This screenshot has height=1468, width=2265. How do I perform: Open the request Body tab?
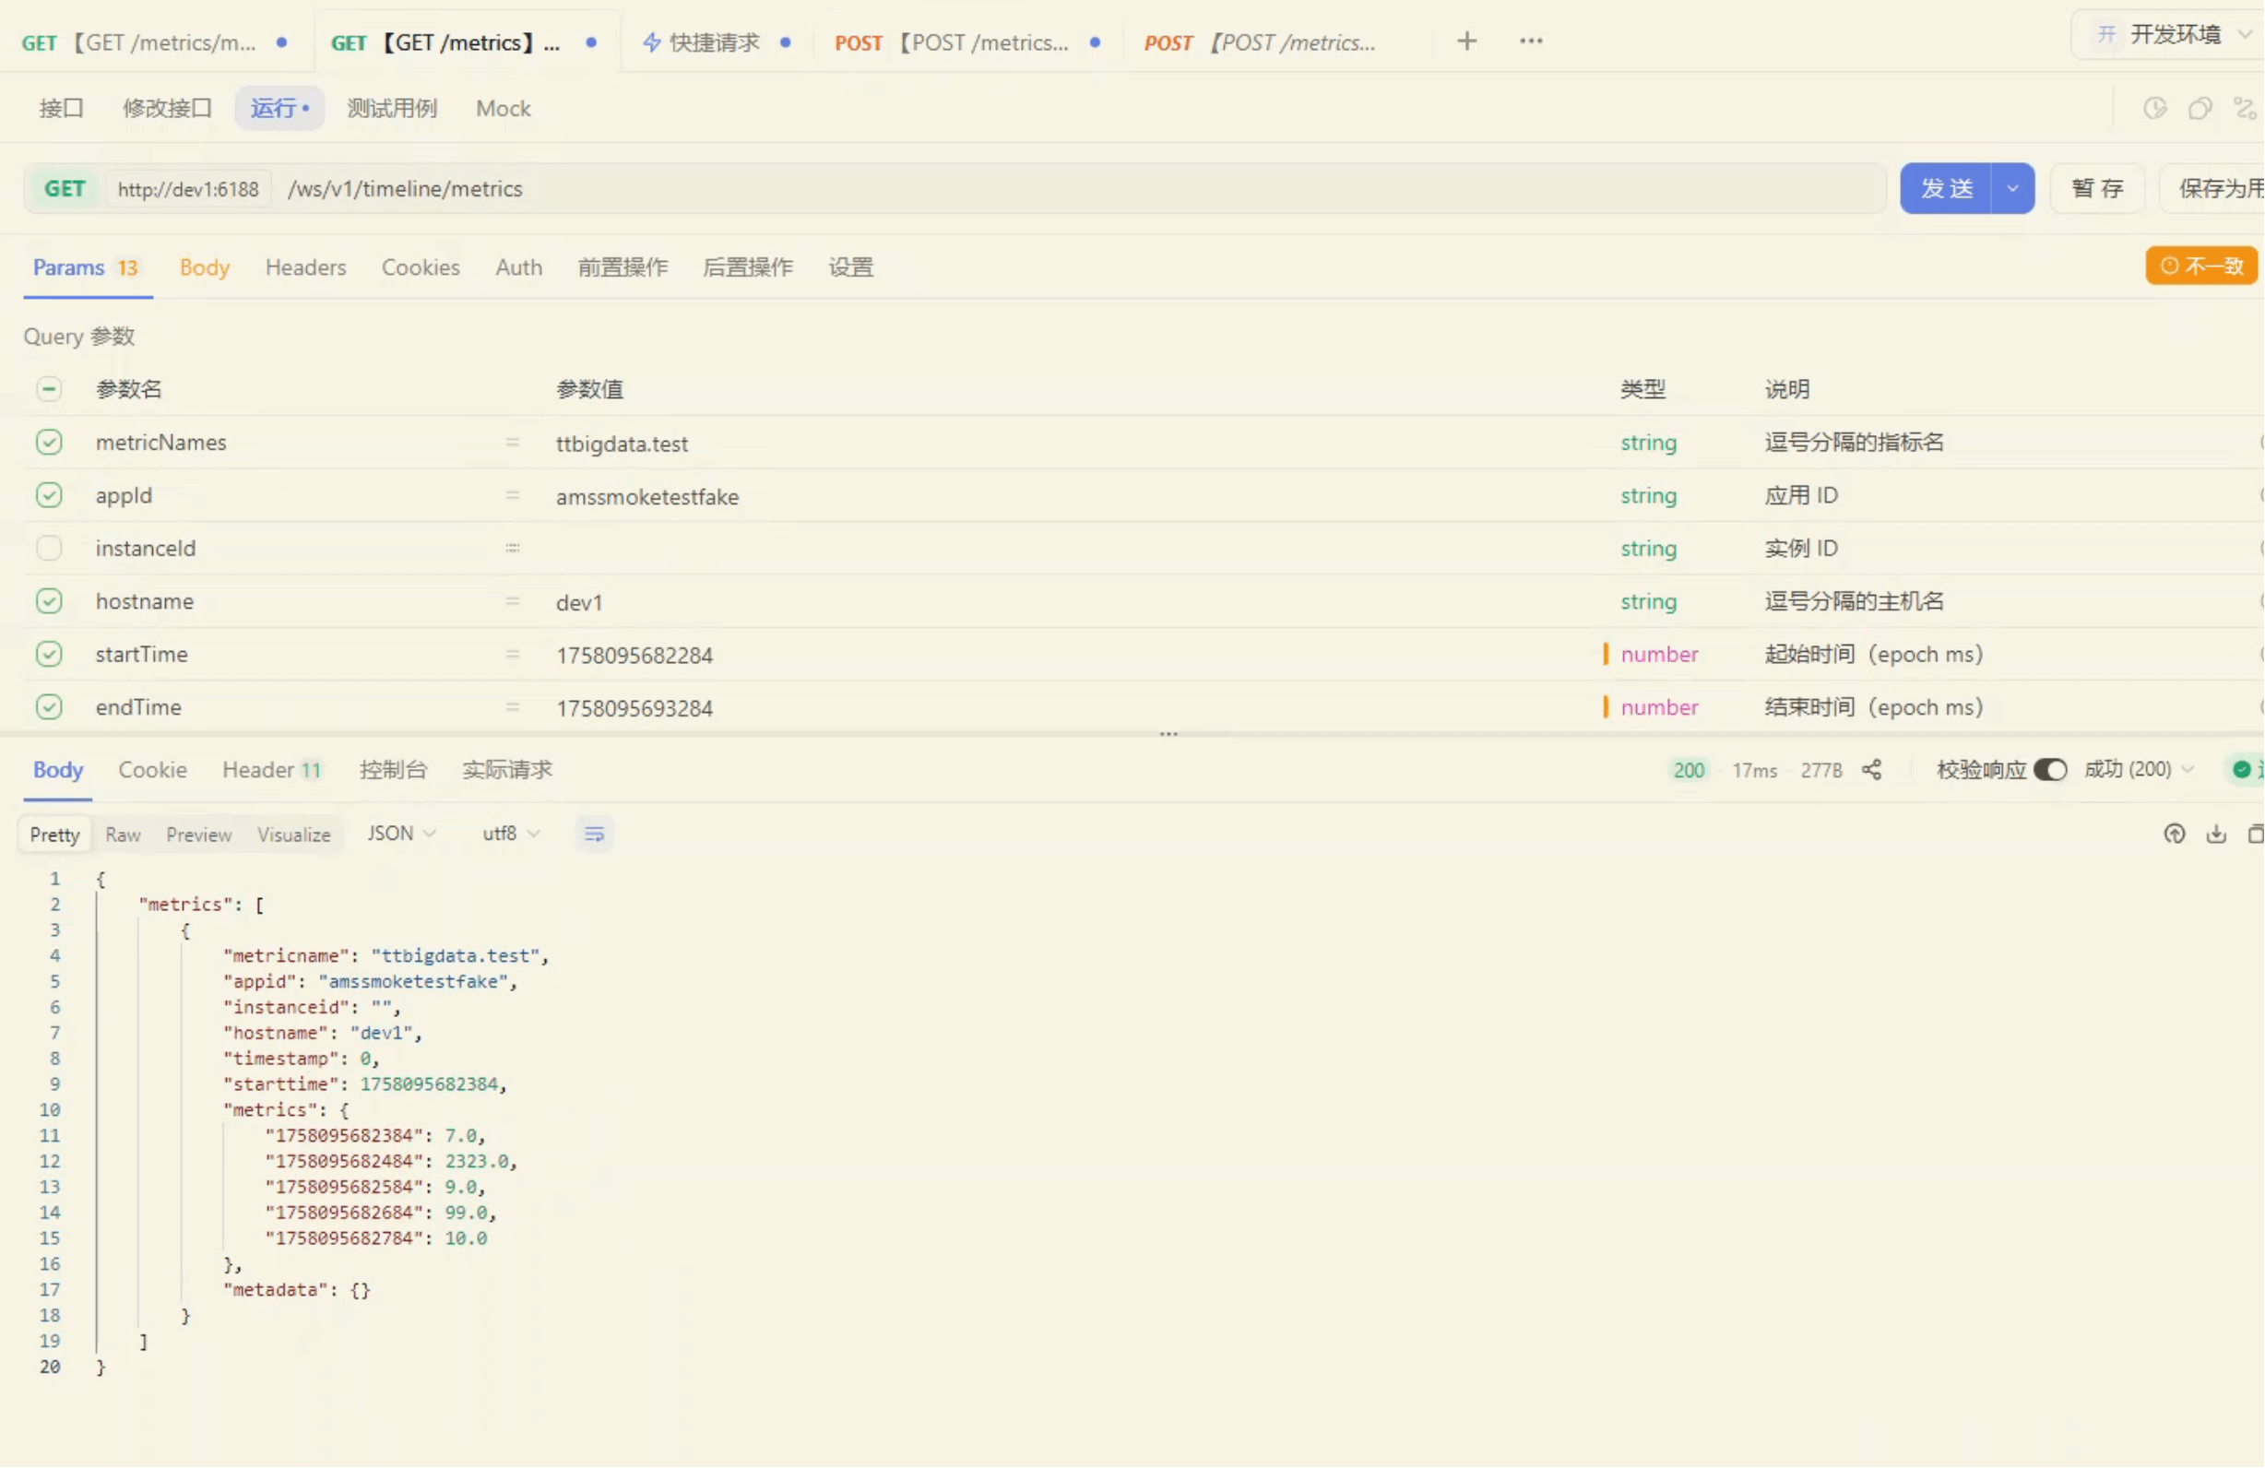coord(205,267)
